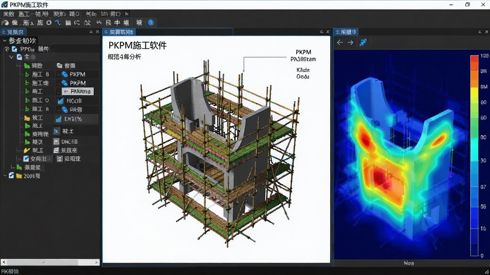
Task: Collapse the PIPN project node in tree
Action: pos(7,49)
